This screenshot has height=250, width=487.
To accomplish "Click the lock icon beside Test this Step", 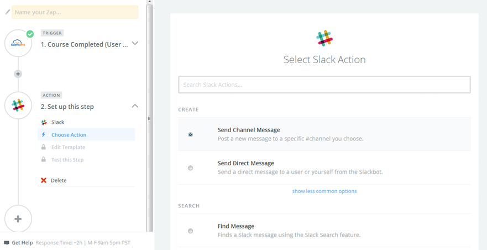I will 44,159.
